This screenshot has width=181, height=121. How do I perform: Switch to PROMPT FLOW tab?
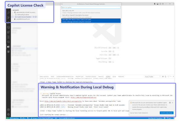(79, 77)
